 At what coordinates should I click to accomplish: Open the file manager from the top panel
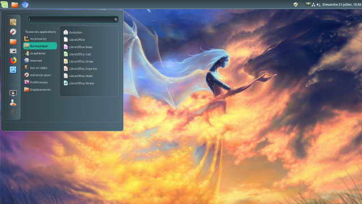pos(15,5)
